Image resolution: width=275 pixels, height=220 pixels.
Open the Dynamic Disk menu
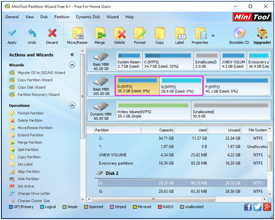coord(88,17)
